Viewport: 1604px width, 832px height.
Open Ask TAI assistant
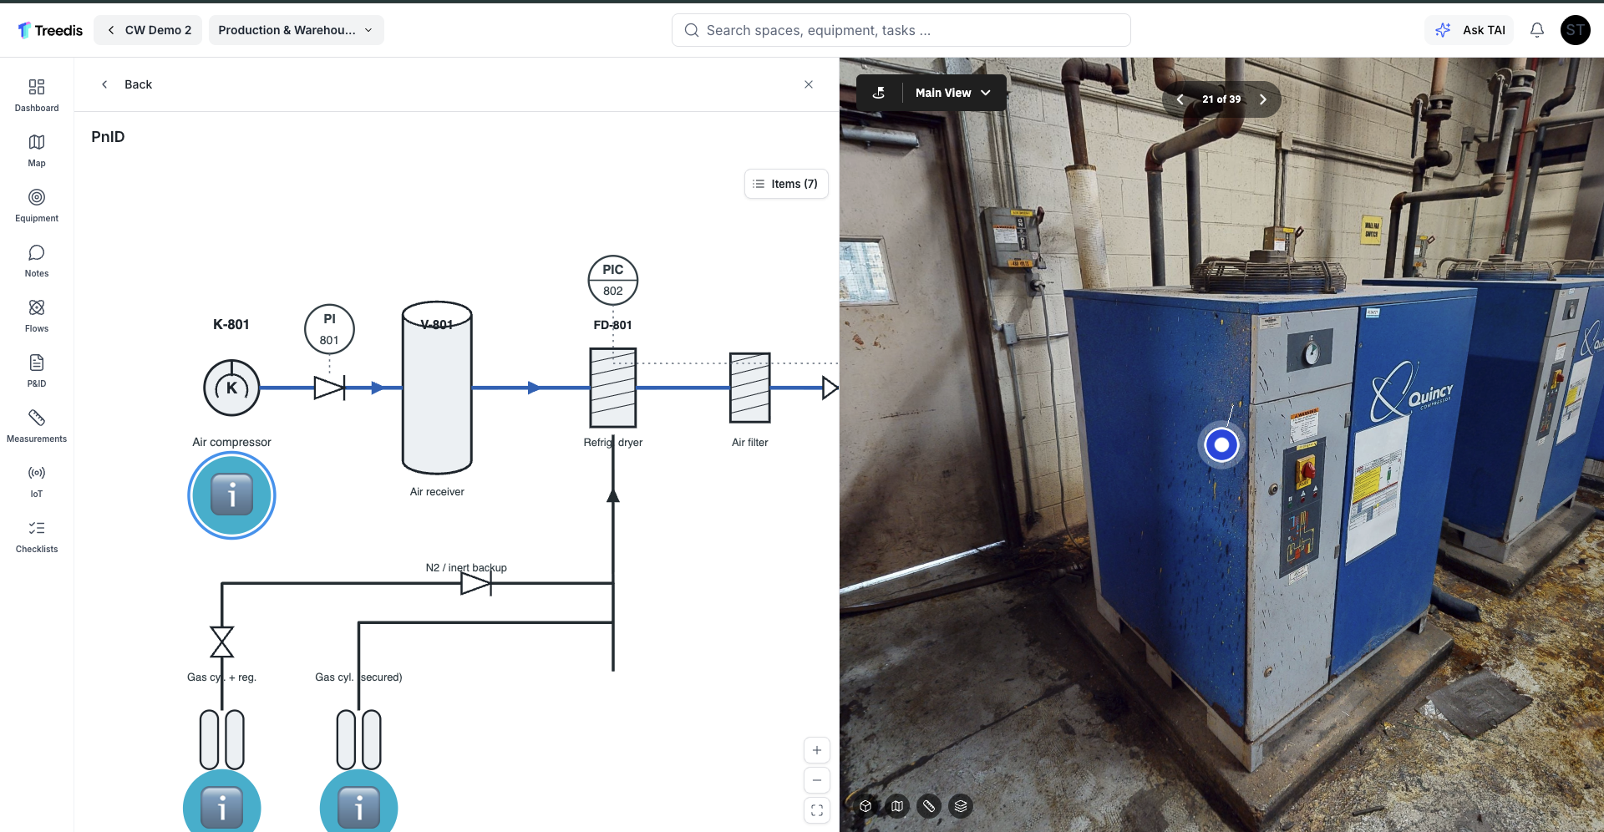click(1469, 30)
